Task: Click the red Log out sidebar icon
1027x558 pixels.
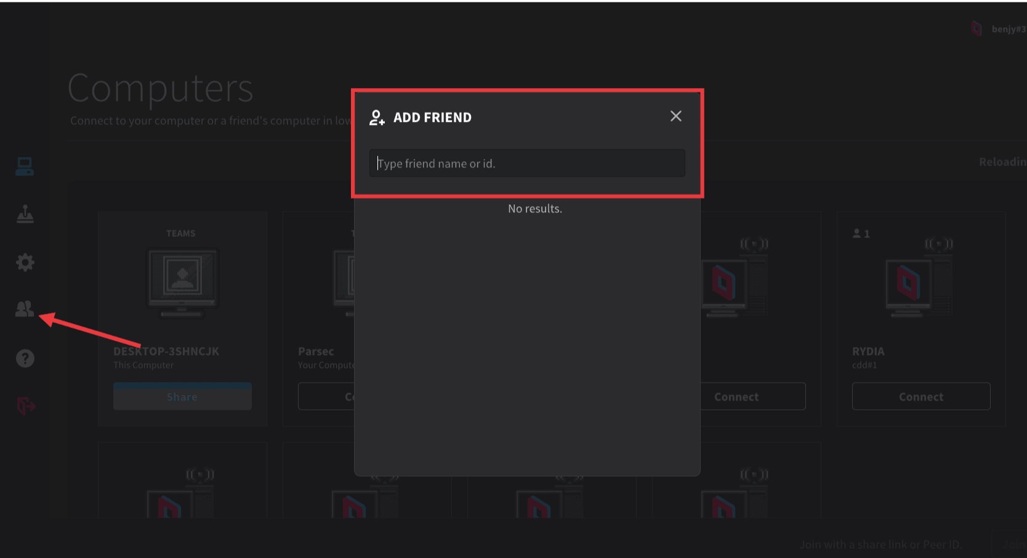Action: coord(25,406)
